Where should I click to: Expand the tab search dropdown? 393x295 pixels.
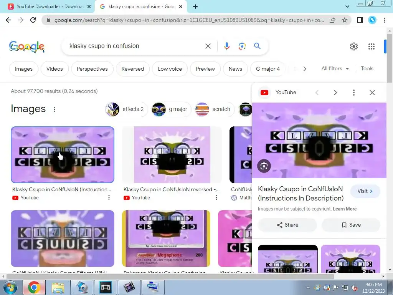(x=347, y=7)
